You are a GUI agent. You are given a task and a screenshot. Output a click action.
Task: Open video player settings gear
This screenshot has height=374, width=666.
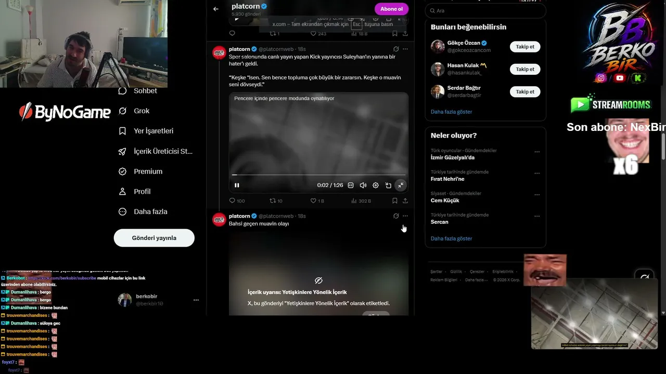[376, 185]
